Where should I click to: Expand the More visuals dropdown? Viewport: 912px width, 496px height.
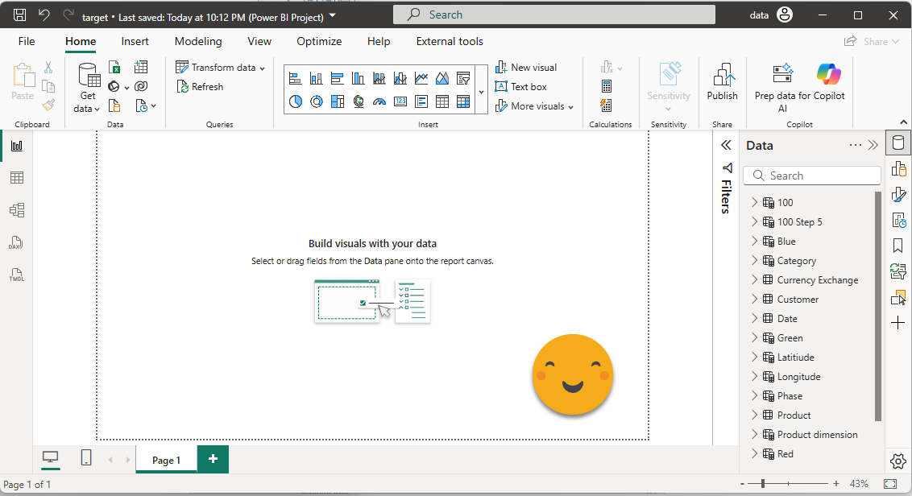pos(570,106)
